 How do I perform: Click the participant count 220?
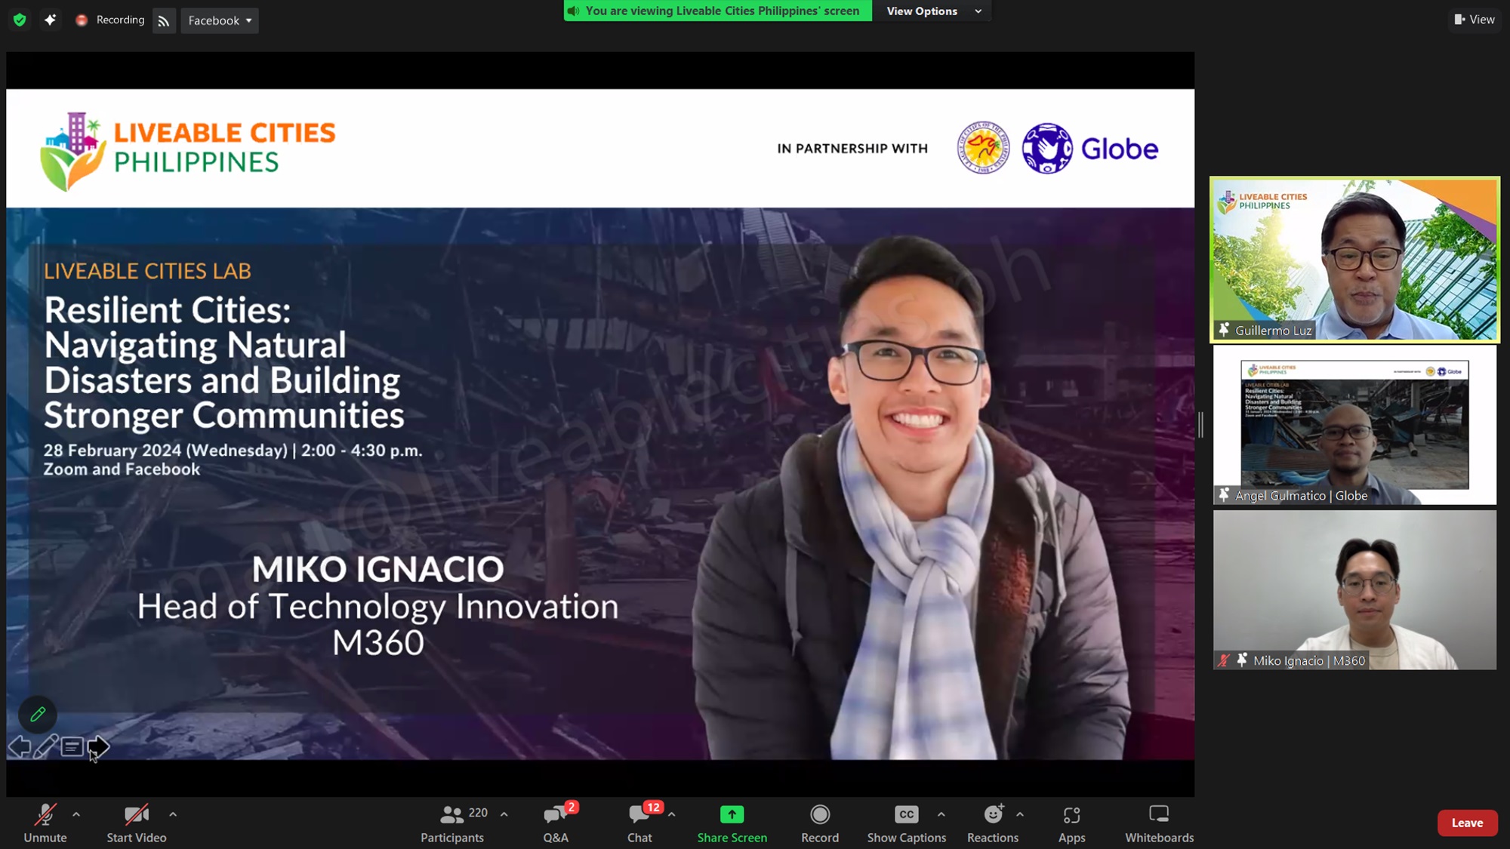click(478, 813)
